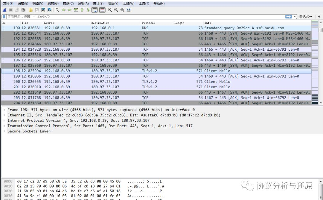This screenshot has height=200, width=323.
Task: Open the 表达式 expression dialog
Action: [x=305, y=17]
